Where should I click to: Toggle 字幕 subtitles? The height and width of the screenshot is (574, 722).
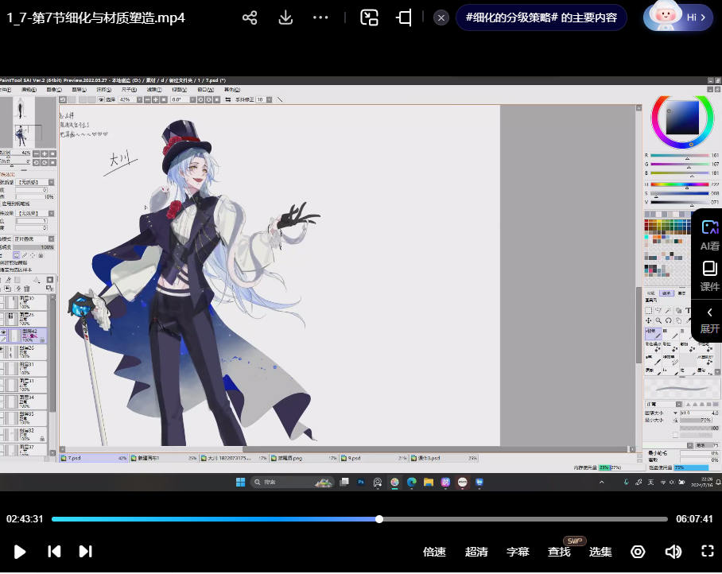pos(518,552)
